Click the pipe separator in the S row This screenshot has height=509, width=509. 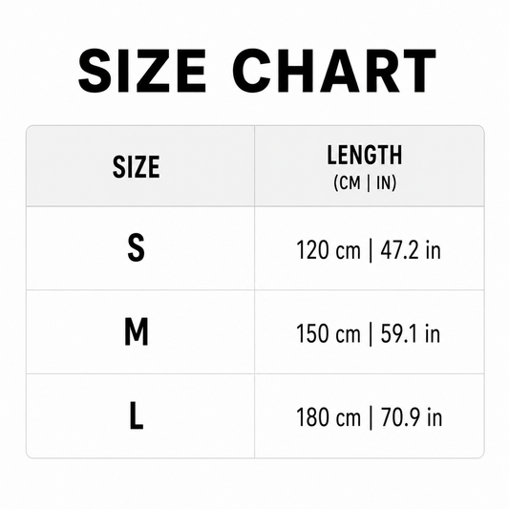tap(371, 250)
